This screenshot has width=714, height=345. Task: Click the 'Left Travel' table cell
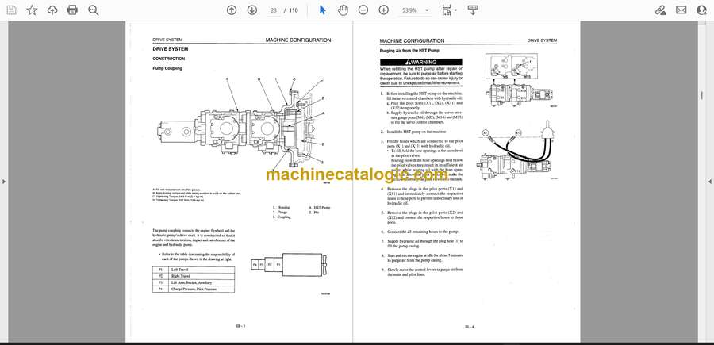pyautogui.click(x=202, y=270)
